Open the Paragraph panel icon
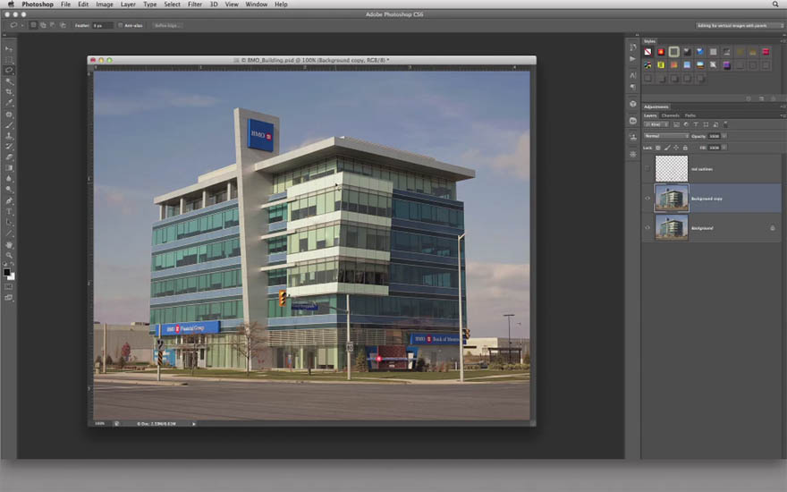The image size is (787, 492). pyautogui.click(x=633, y=88)
